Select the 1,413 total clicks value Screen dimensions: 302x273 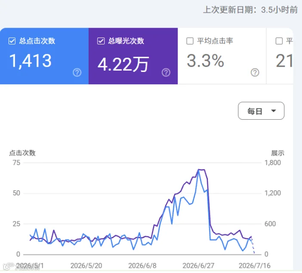pos(31,61)
